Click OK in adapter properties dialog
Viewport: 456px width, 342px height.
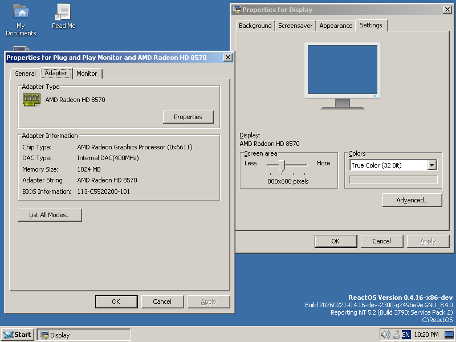click(x=116, y=302)
